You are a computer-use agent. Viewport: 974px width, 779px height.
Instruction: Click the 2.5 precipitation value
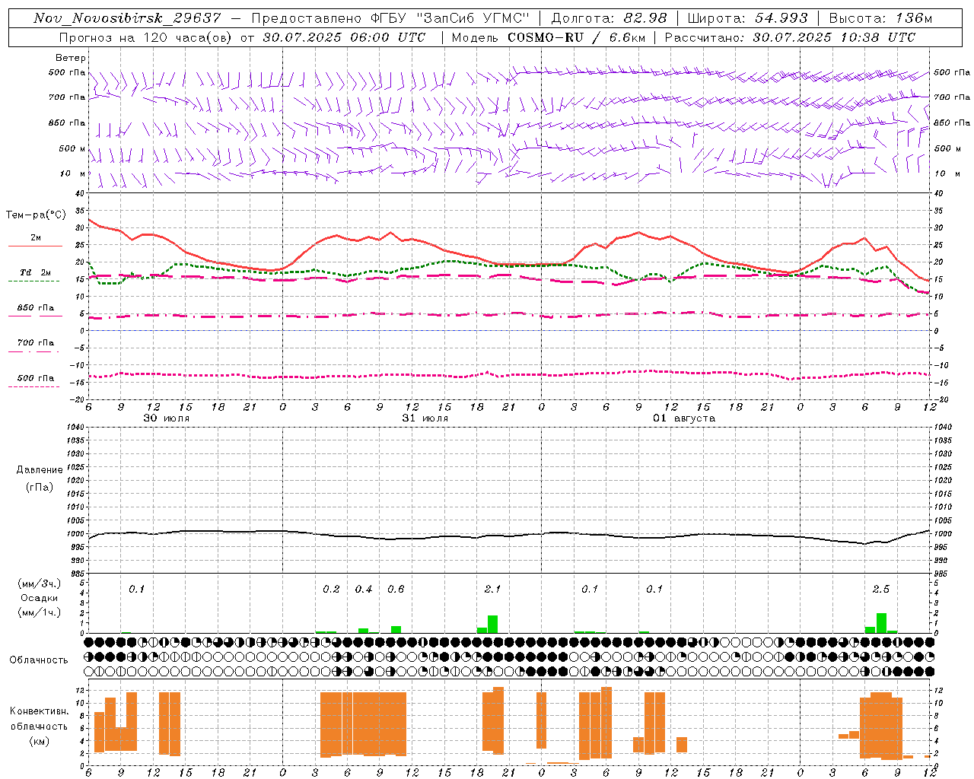click(x=881, y=589)
